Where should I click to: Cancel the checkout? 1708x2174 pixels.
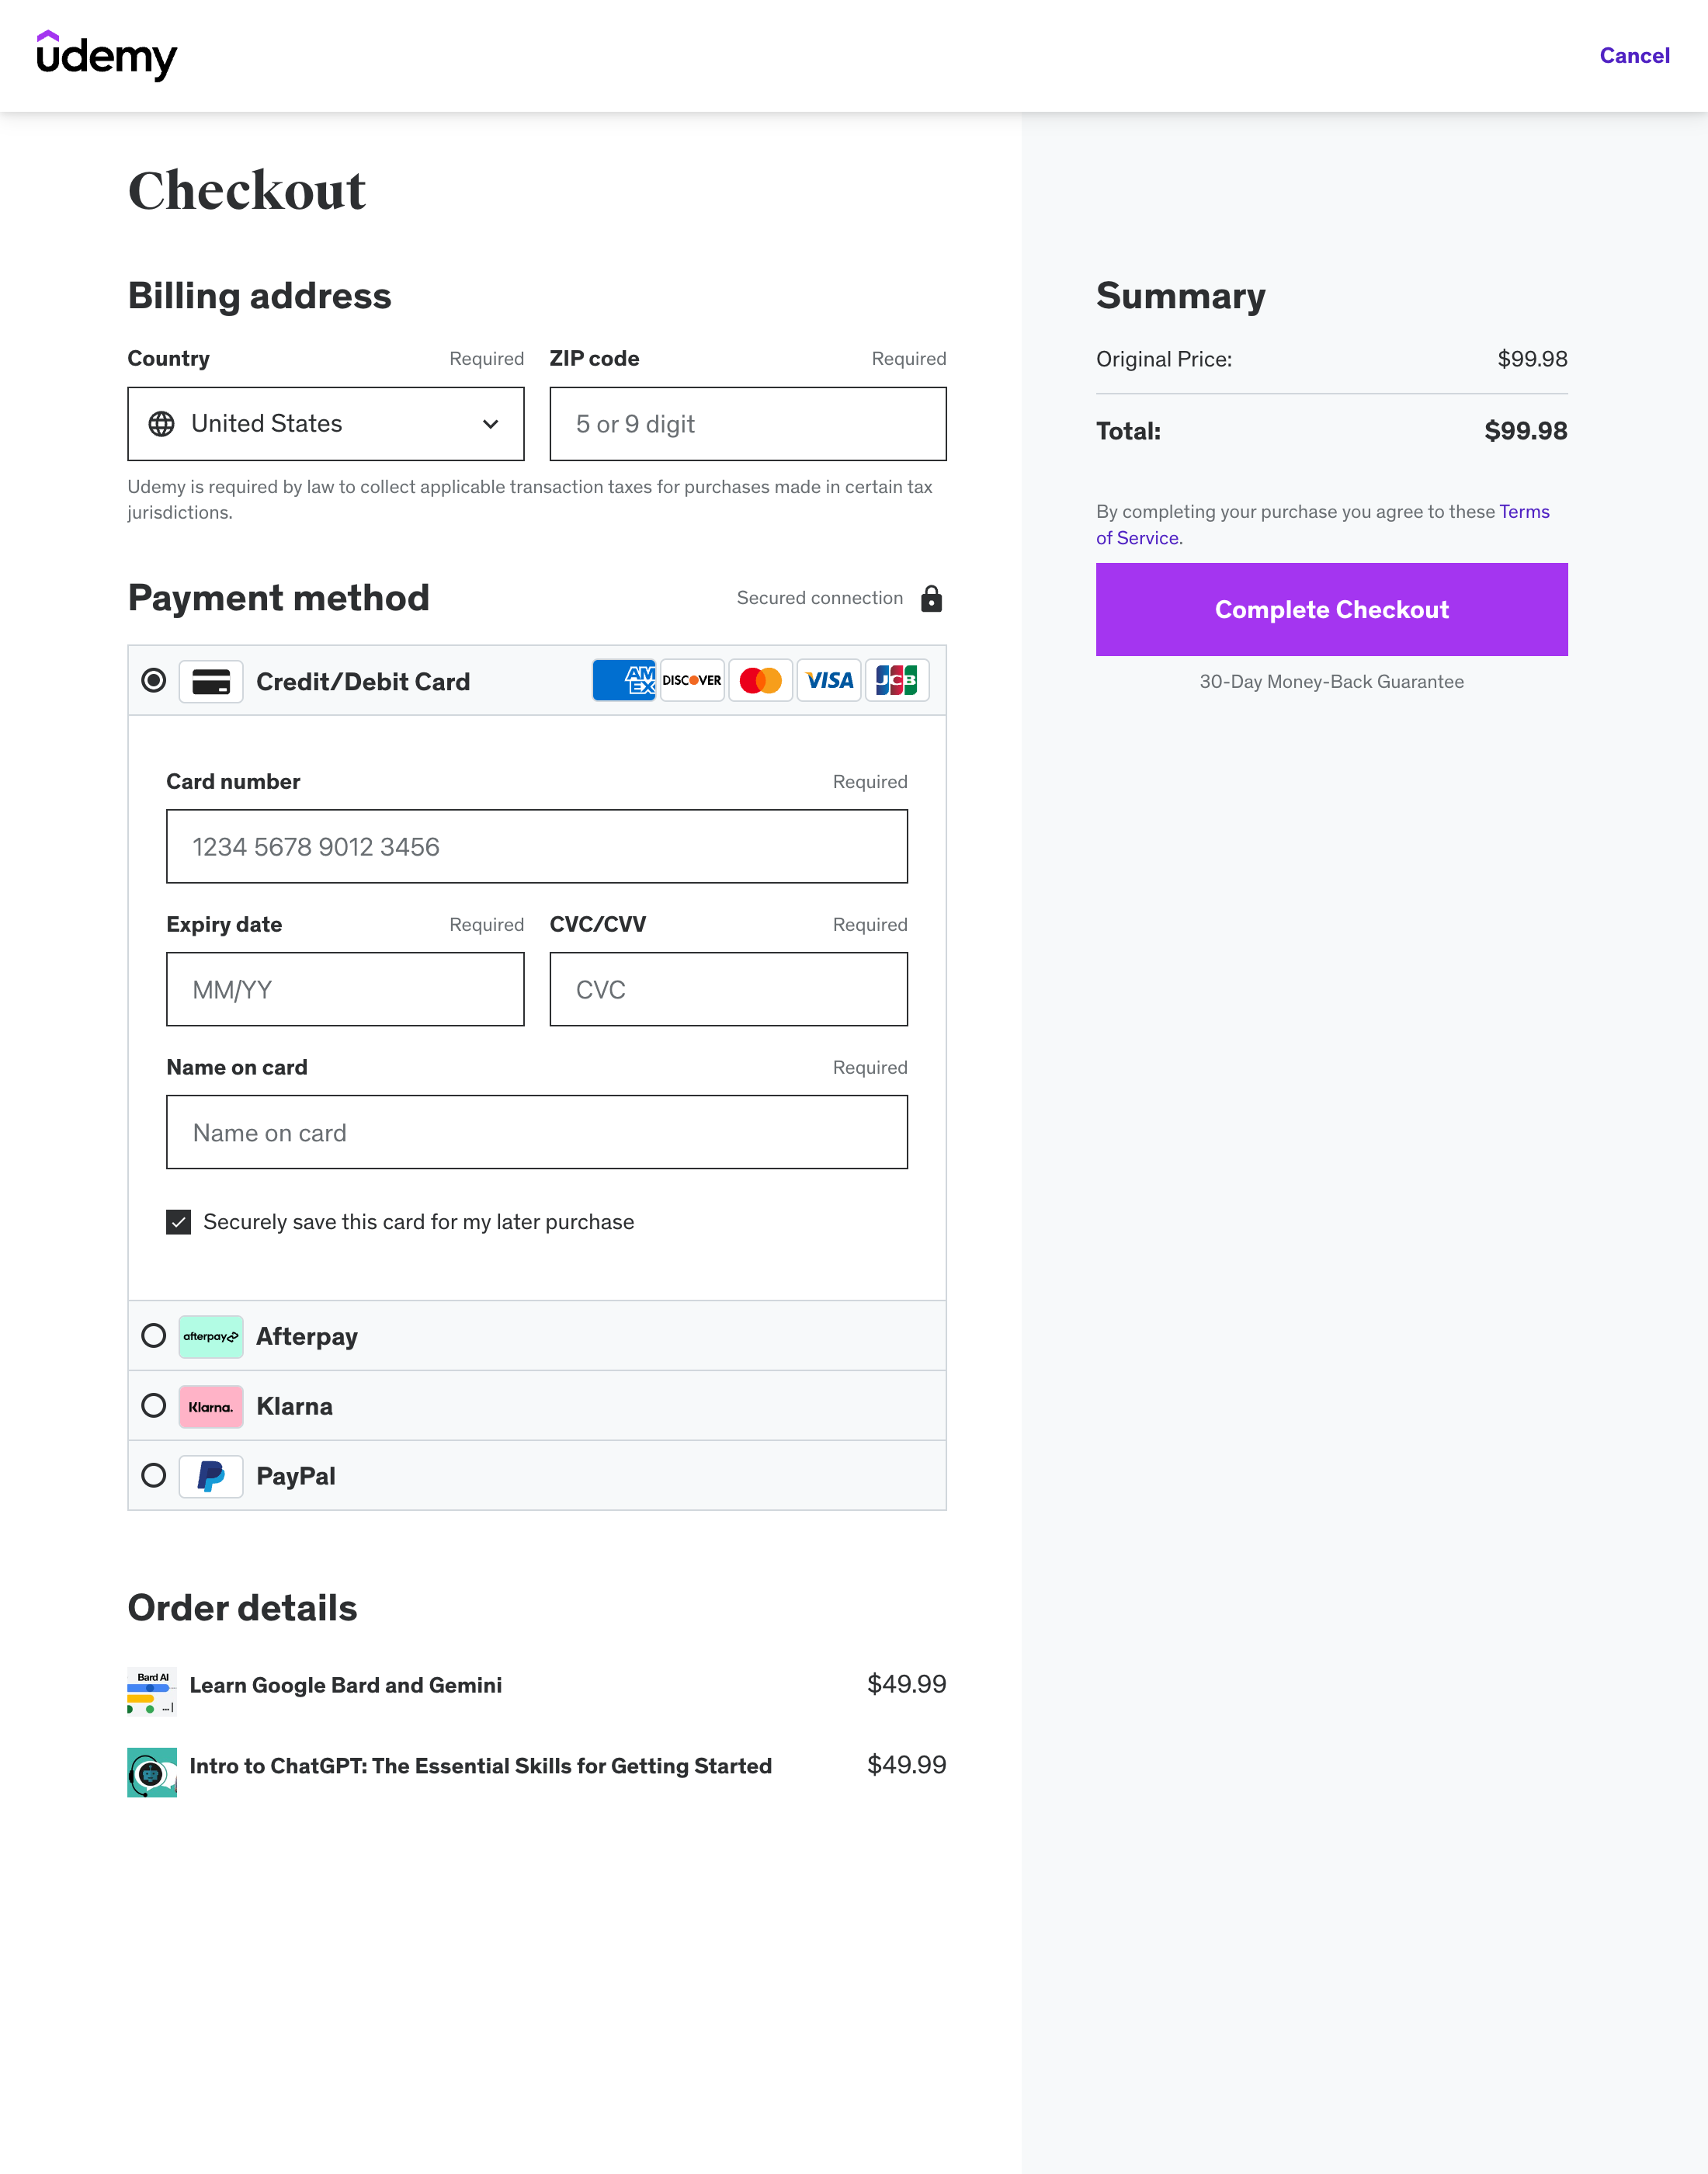1634,56
